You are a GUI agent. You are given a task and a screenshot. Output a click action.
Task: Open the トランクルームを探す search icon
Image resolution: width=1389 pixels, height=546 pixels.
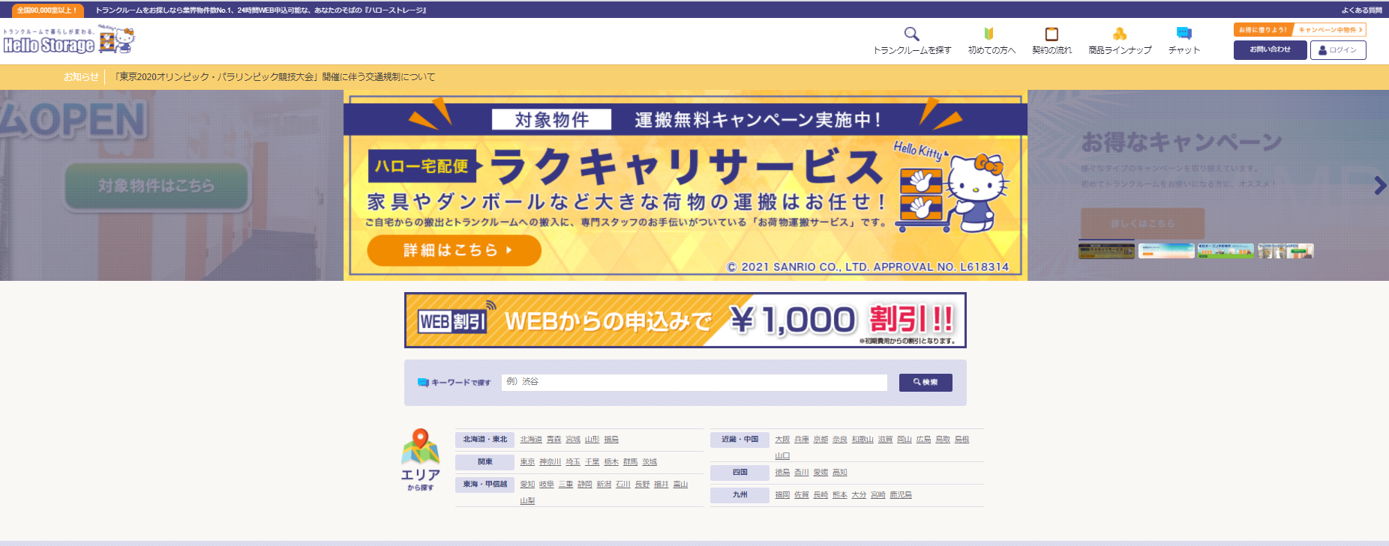click(911, 34)
